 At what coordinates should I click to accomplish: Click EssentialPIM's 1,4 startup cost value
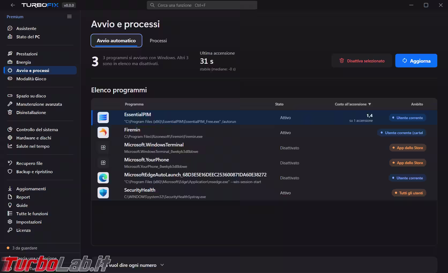pyautogui.click(x=369, y=116)
